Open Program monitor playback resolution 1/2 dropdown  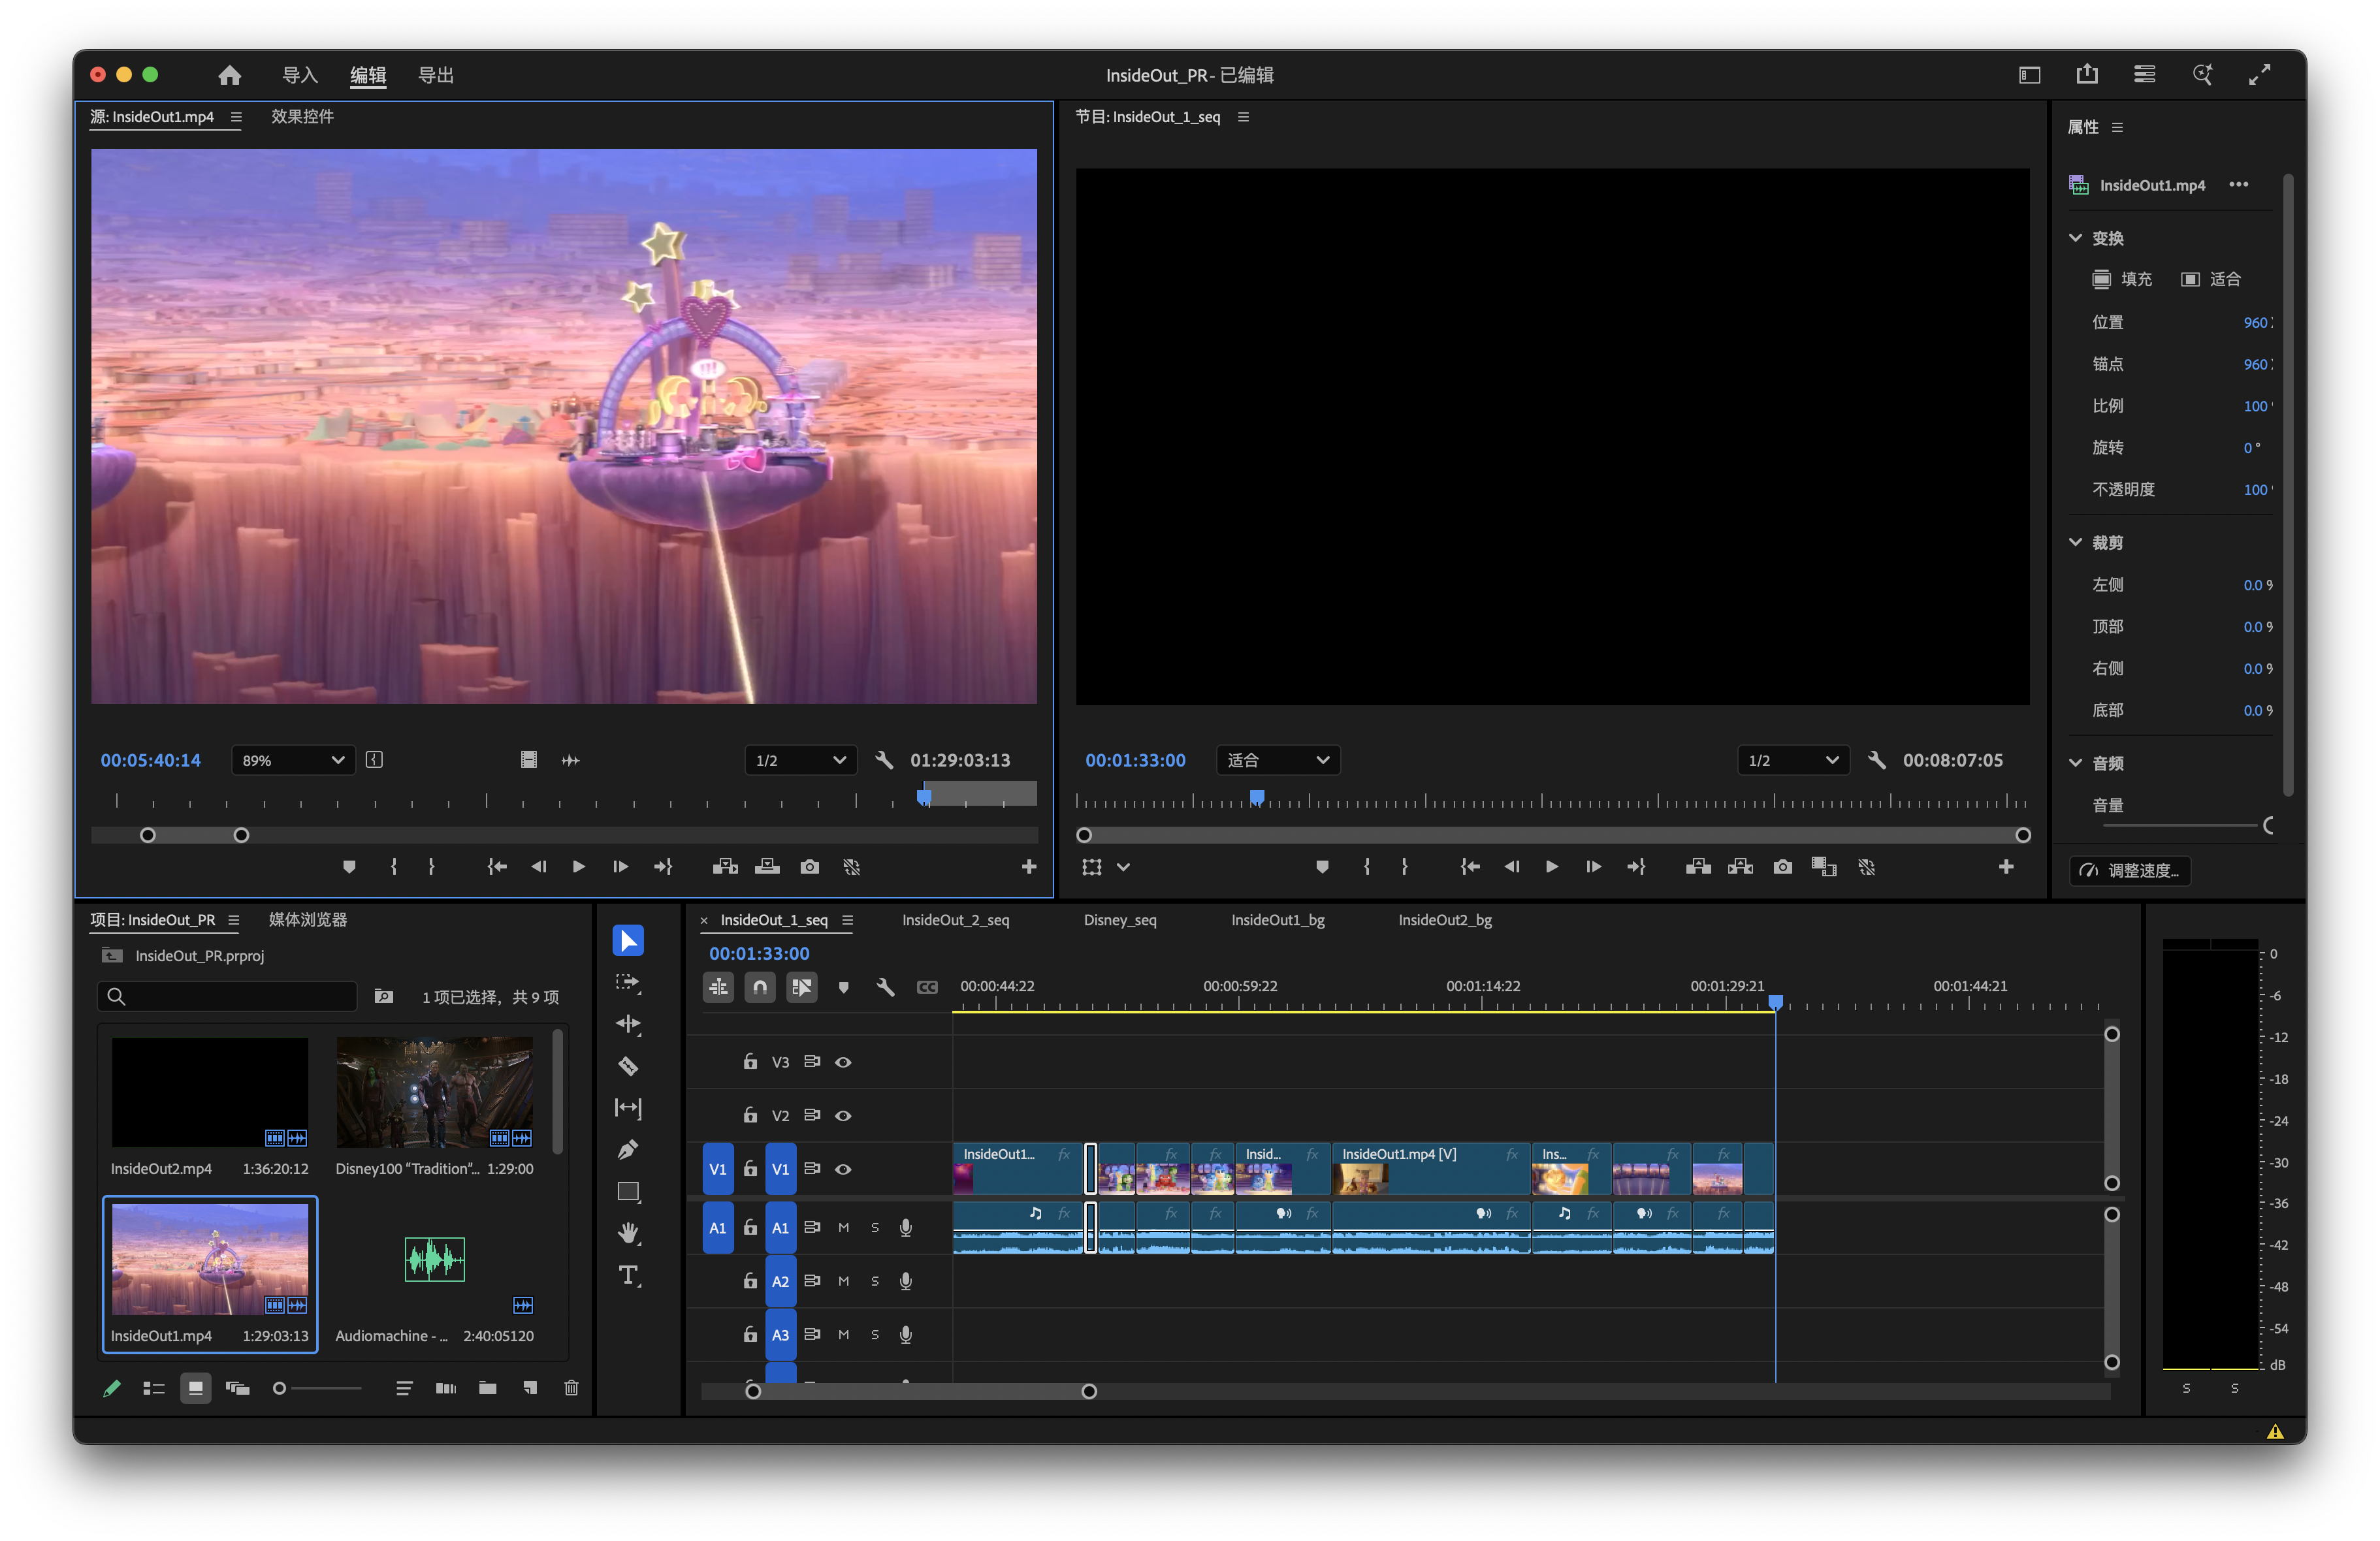[x=1793, y=760]
